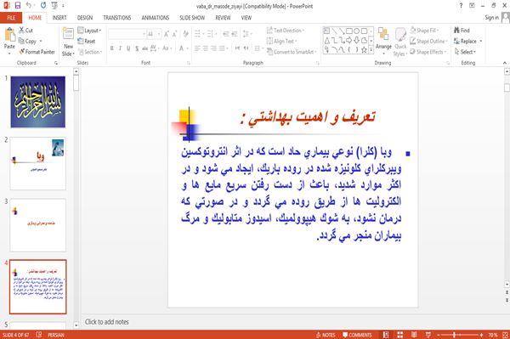Open the Arrange menu
Screen dimensions: 510x339
[383, 41]
